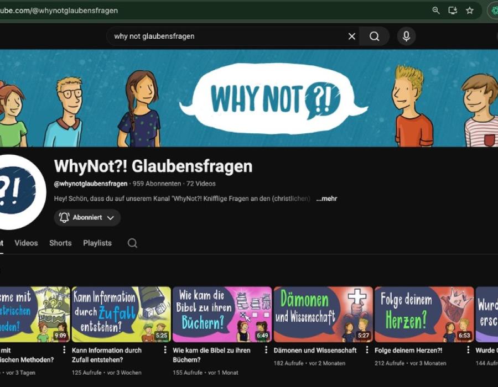Click the title link 'Wie kam die Bibel zu ihren Büchern?'
This screenshot has width=498, height=387.
(x=211, y=355)
